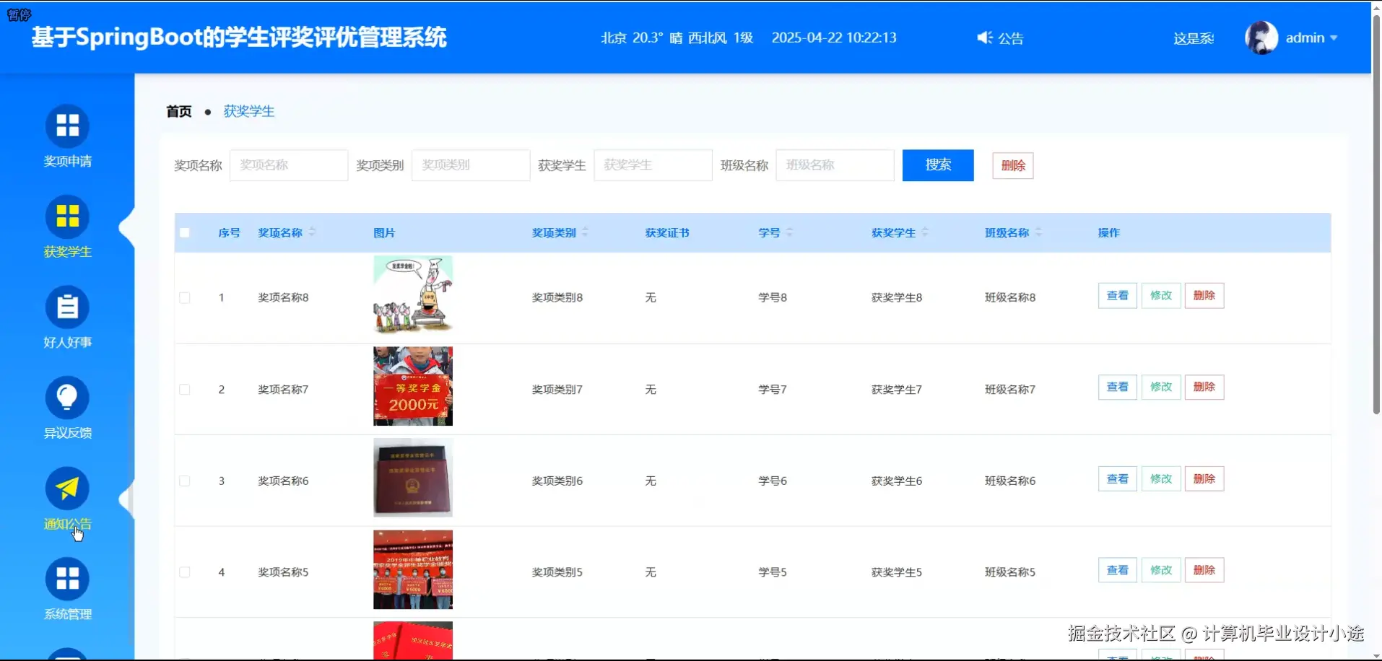Click the 学号7 cell

[773, 389]
